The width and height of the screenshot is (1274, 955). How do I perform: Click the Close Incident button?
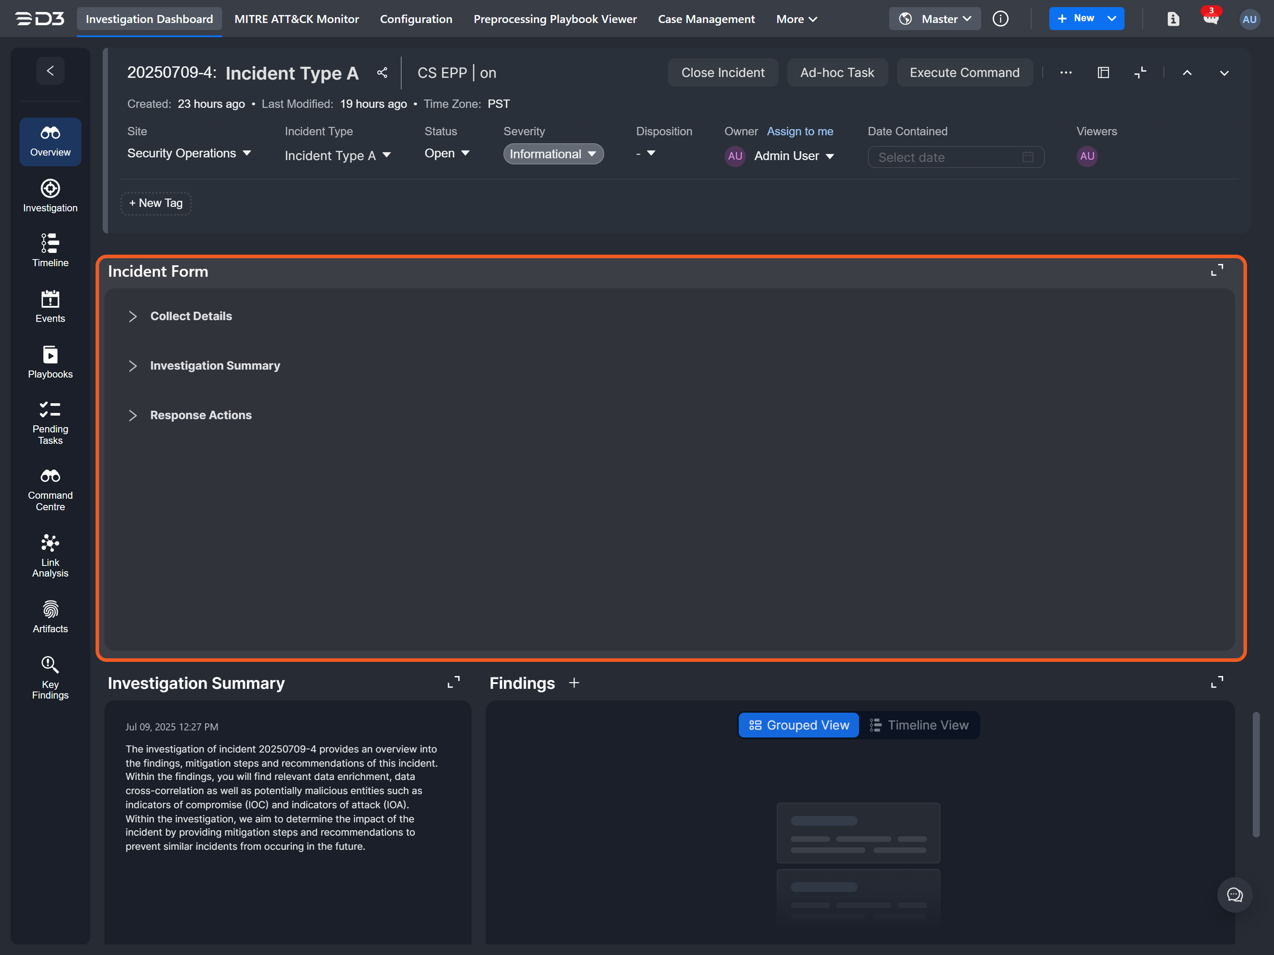[x=722, y=73]
